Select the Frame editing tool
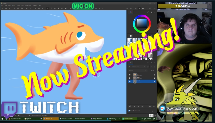 pyautogui.click(x=62, y=8)
